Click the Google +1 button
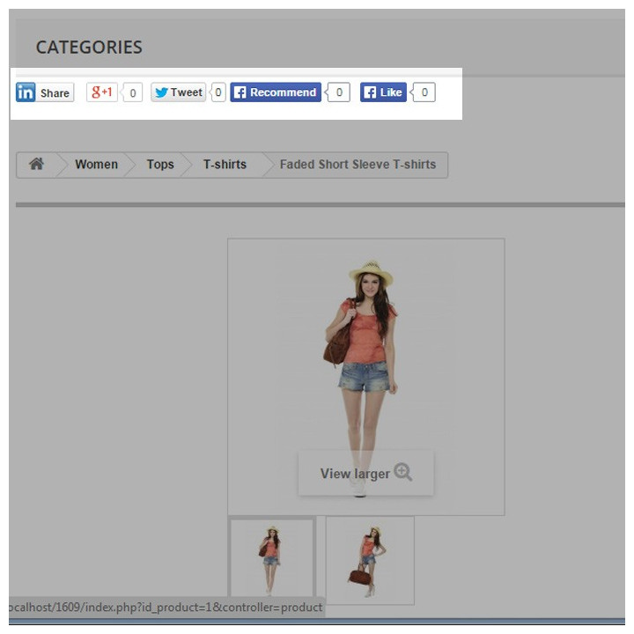 click(102, 92)
